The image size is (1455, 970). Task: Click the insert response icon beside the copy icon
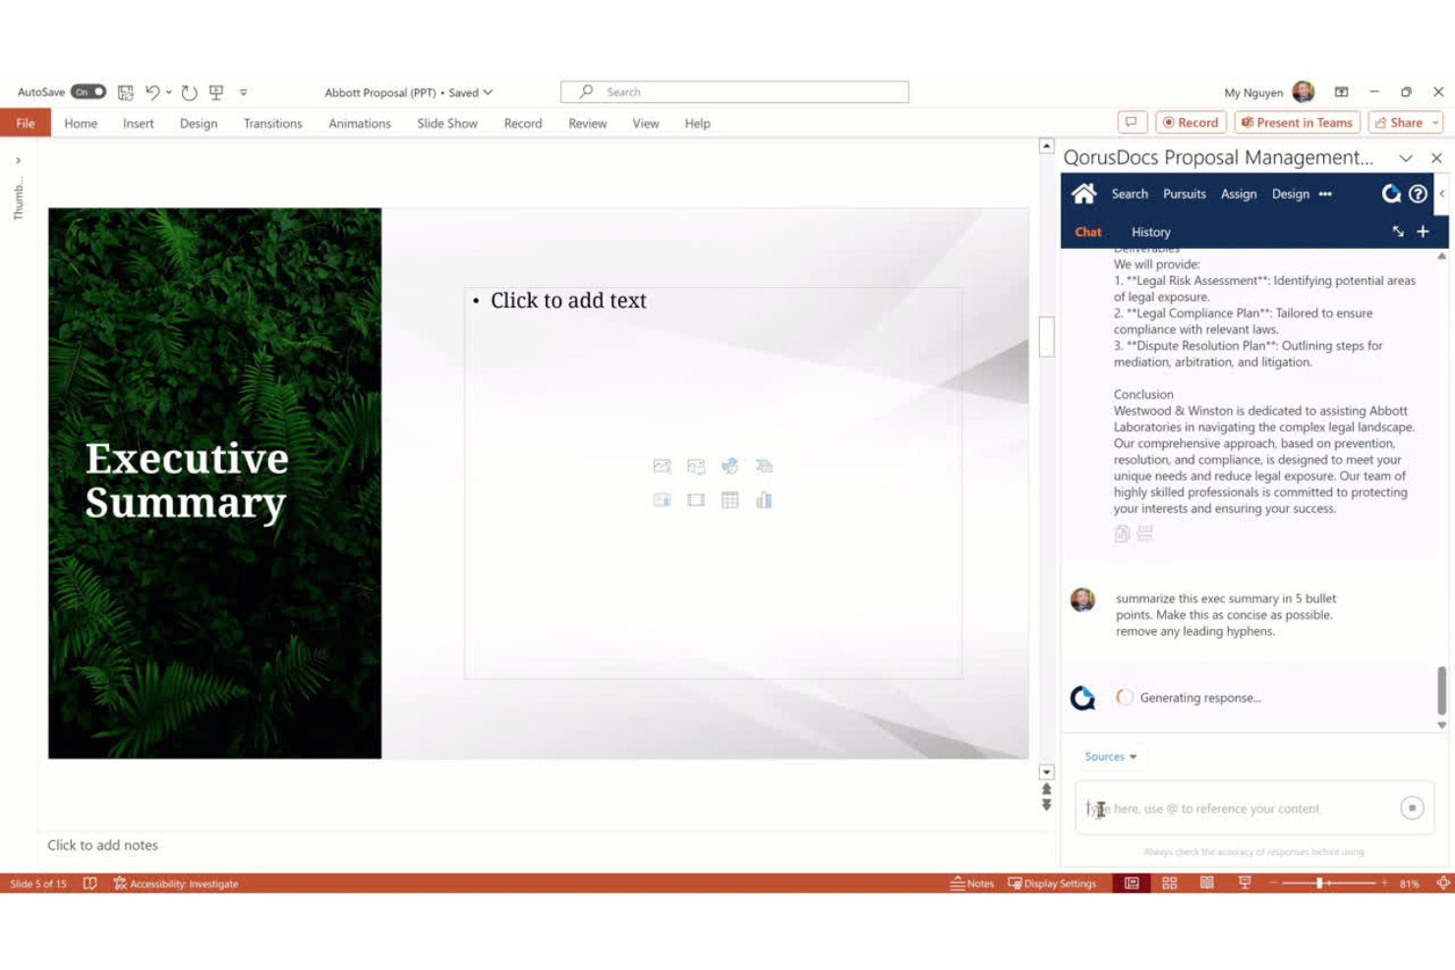pyautogui.click(x=1144, y=534)
